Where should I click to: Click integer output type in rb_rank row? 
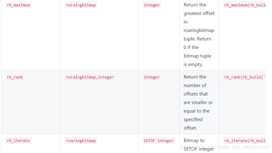coord(152,77)
